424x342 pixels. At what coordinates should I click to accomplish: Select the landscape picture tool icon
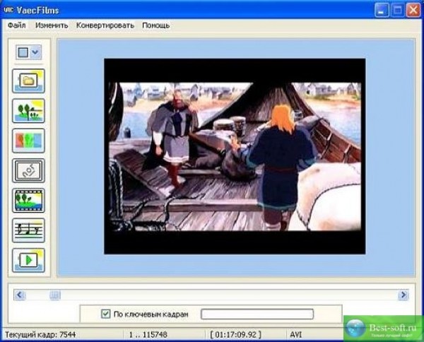(28, 111)
